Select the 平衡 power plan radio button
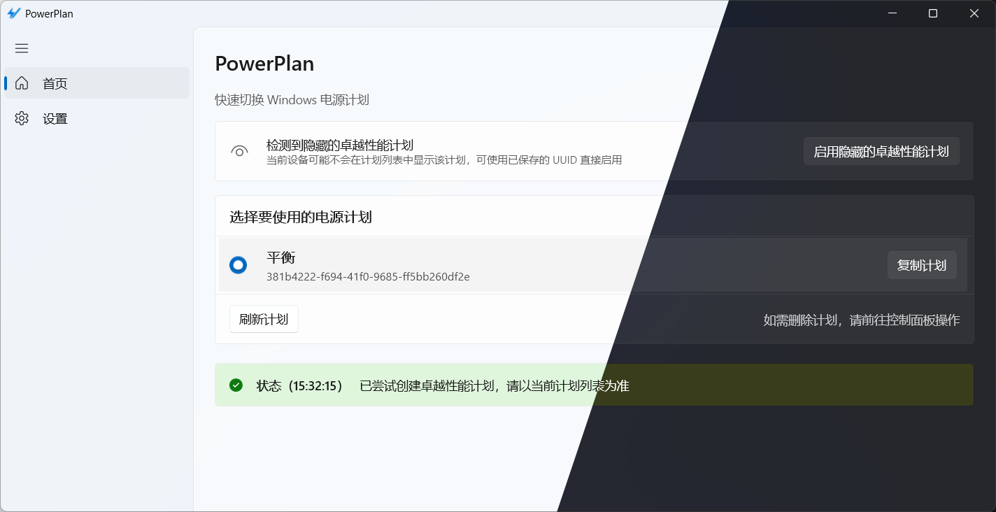 coord(239,265)
